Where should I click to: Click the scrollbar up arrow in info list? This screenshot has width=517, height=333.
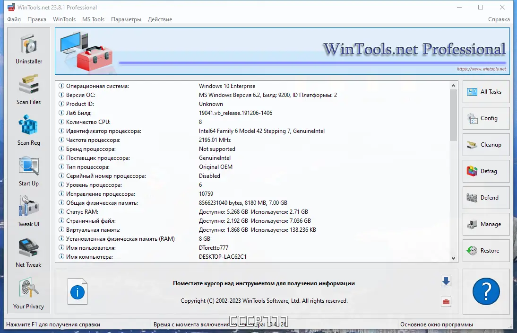coord(453,86)
